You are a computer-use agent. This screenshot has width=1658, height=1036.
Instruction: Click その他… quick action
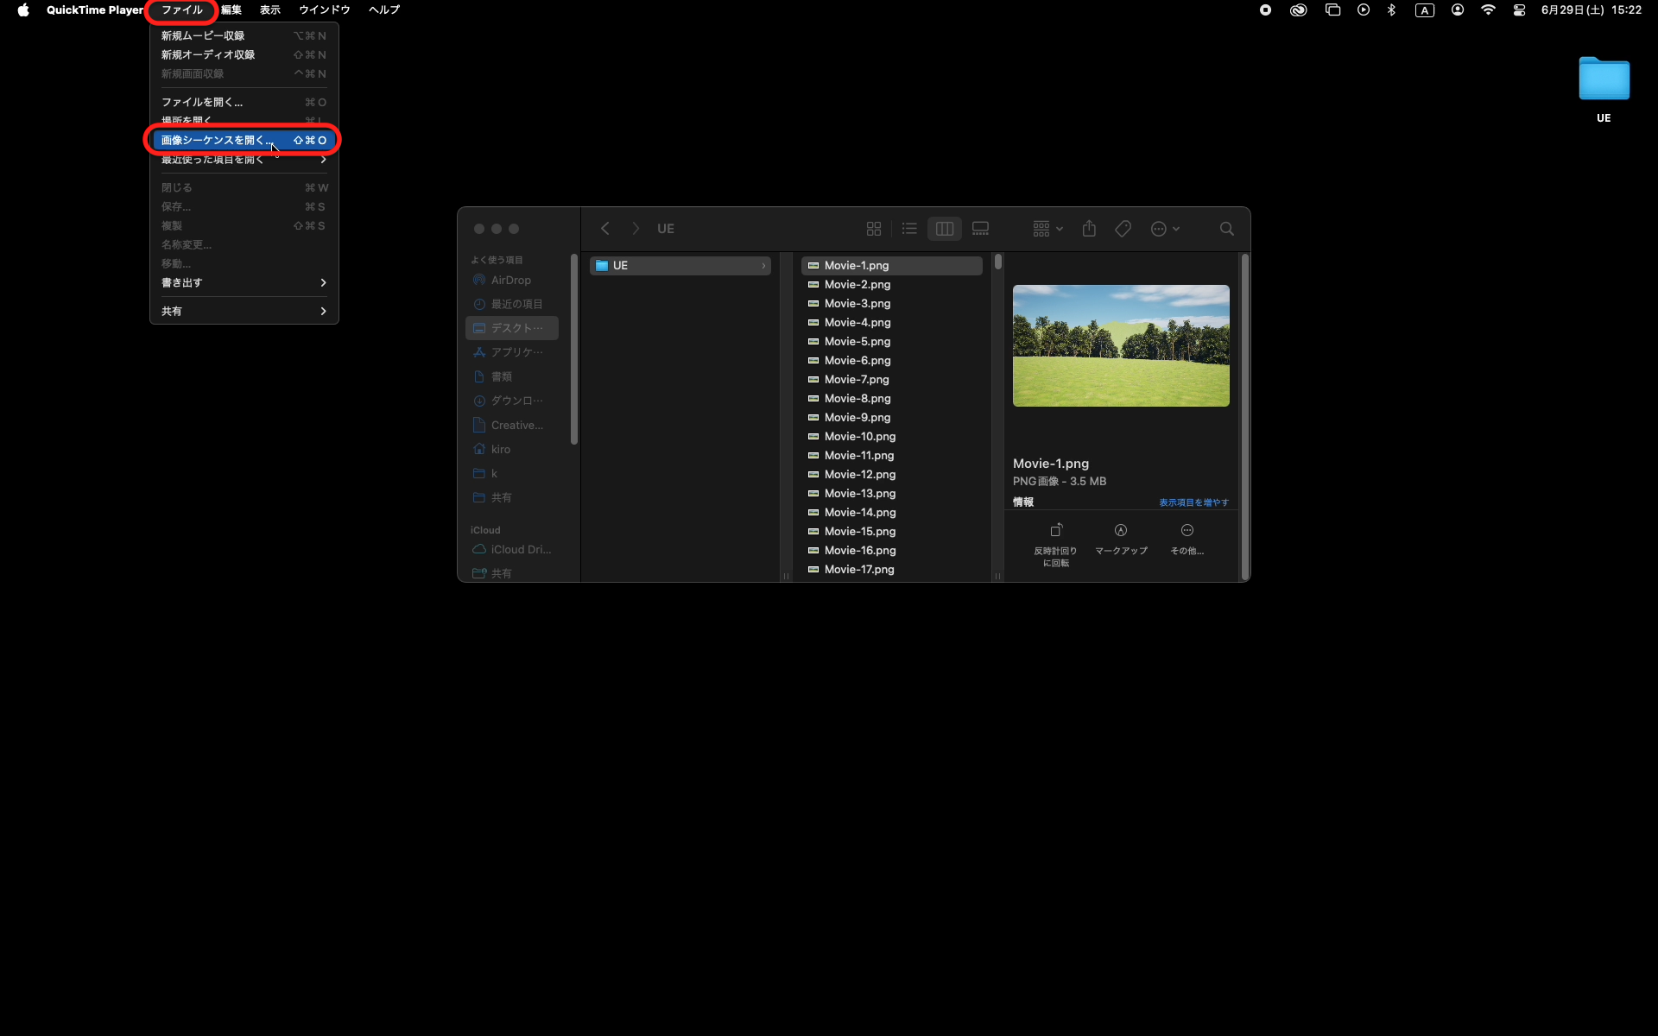(x=1187, y=540)
